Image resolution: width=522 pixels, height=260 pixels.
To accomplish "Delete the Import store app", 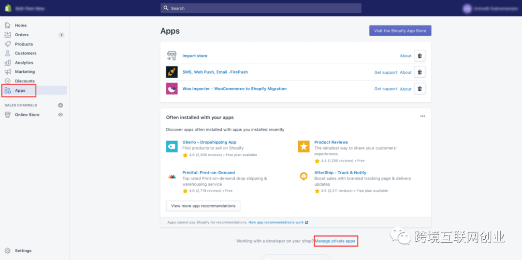I will pos(420,56).
